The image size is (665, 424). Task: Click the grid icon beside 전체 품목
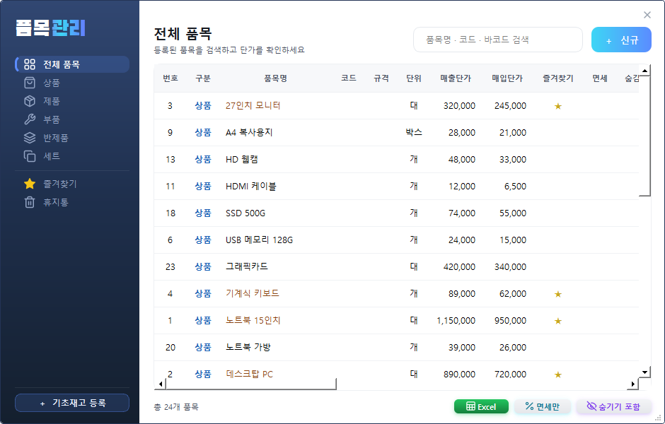(x=30, y=64)
